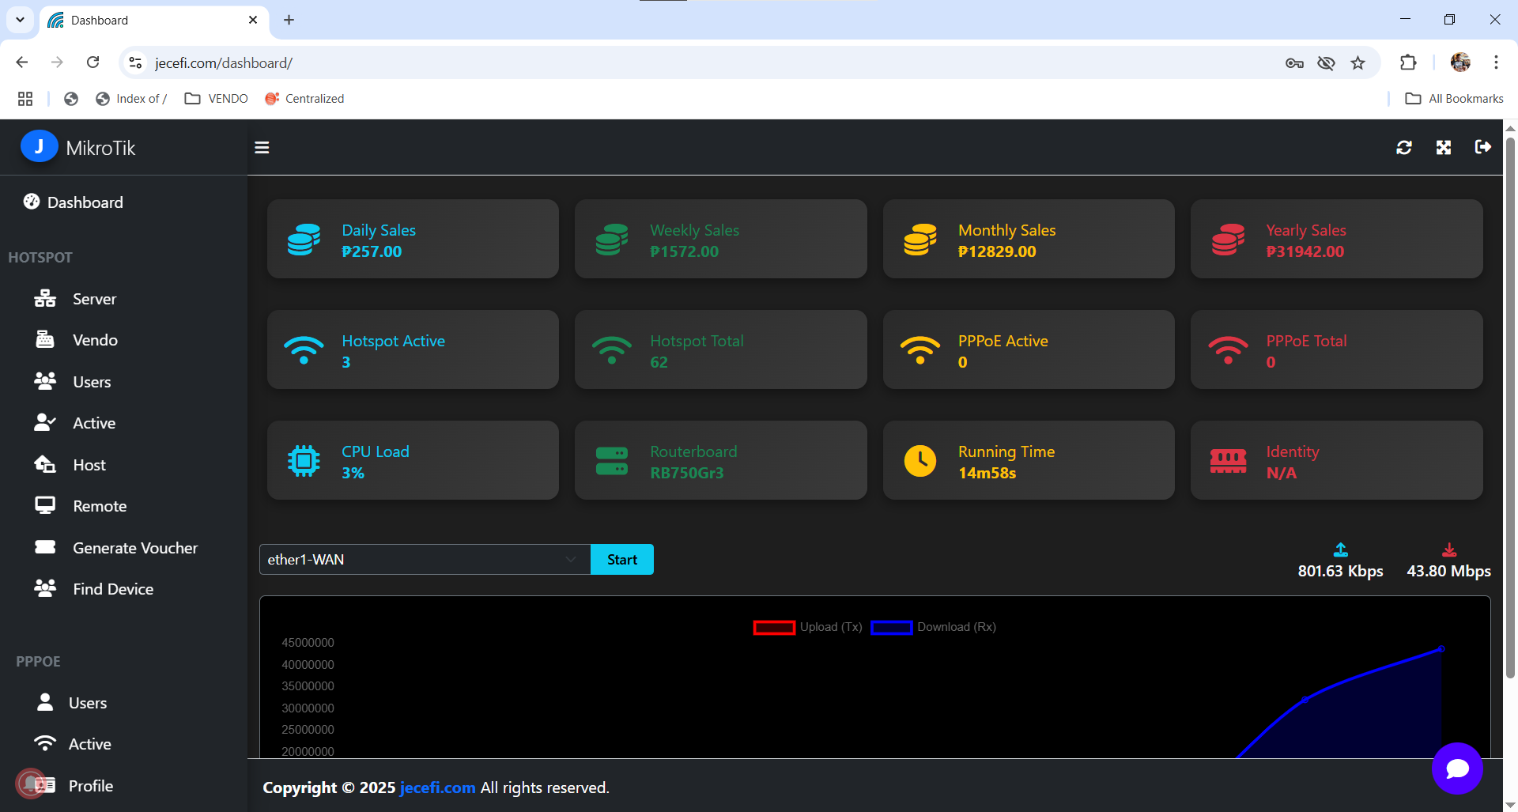Click the PPPoE Active wifi icon
1518x812 pixels.
coord(920,350)
